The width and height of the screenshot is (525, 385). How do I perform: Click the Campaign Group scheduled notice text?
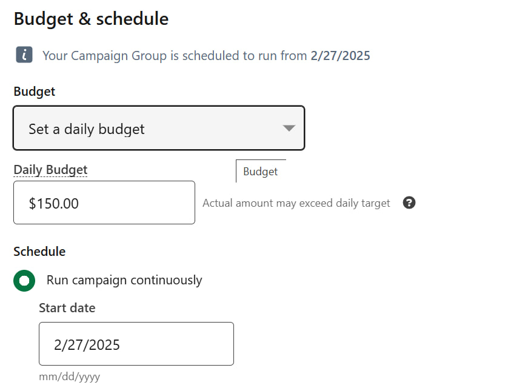click(206, 56)
